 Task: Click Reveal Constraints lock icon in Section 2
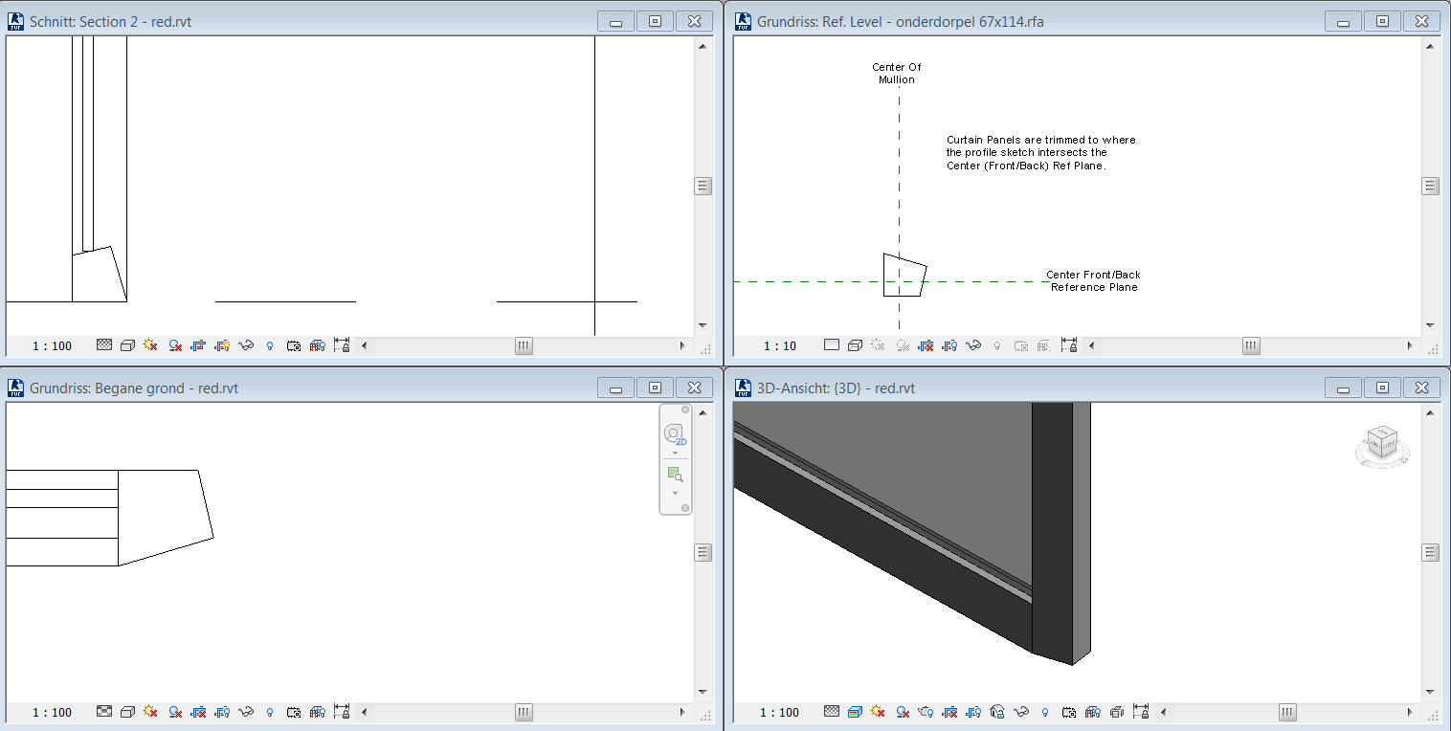pos(341,345)
